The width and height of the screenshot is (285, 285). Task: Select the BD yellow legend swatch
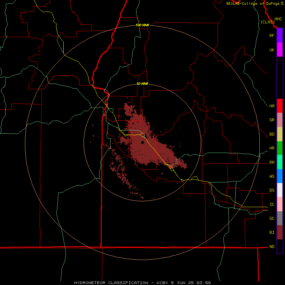[280, 134]
